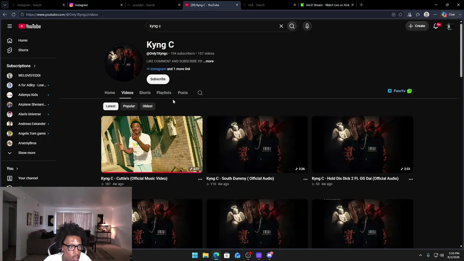Switch to the channel Shorts tab
This screenshot has height=261, width=464.
point(145,93)
